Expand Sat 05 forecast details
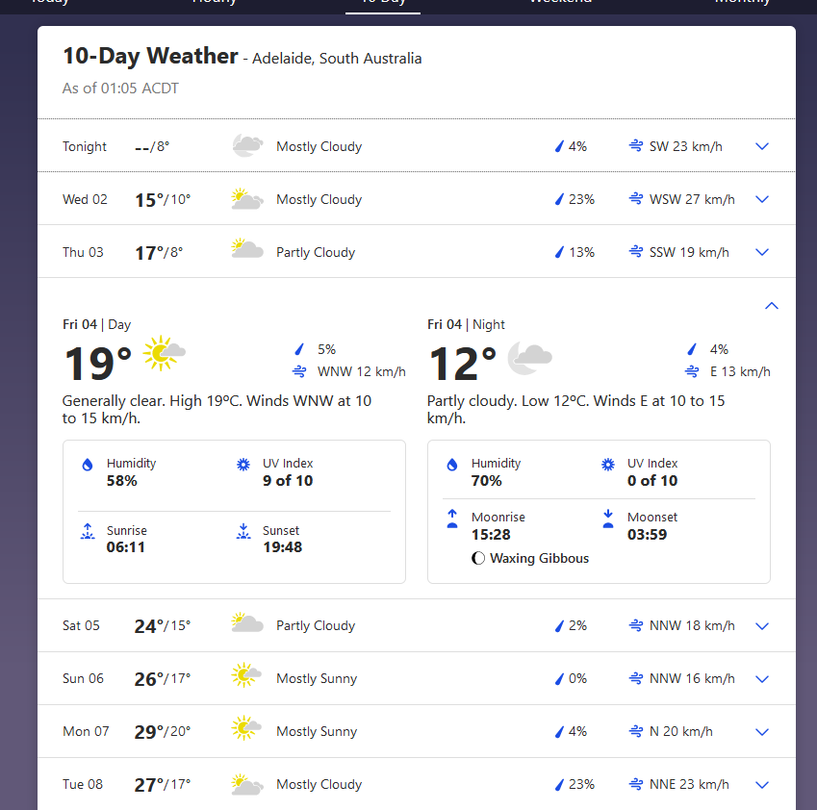This screenshot has height=810, width=817. click(x=762, y=626)
